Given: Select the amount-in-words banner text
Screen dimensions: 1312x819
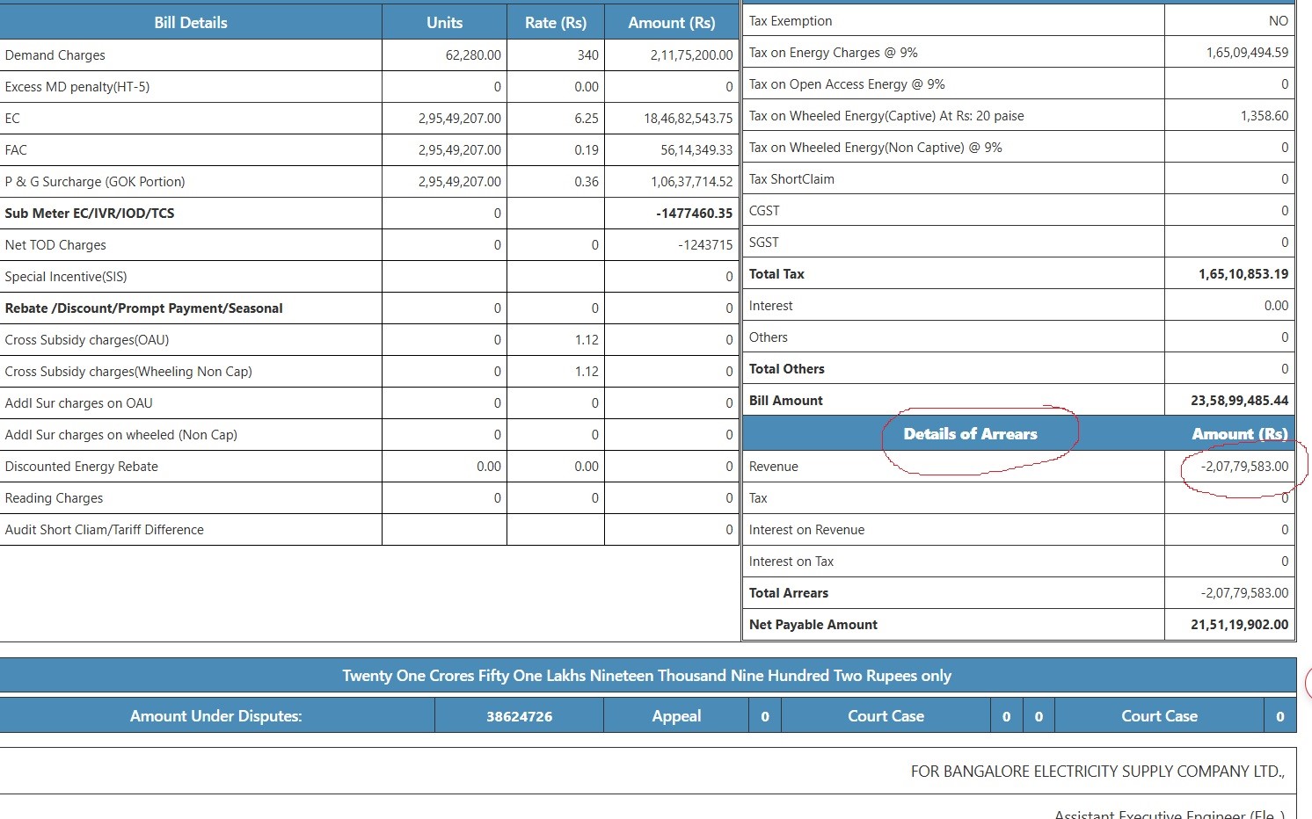Looking at the screenshot, I should coord(647,676).
